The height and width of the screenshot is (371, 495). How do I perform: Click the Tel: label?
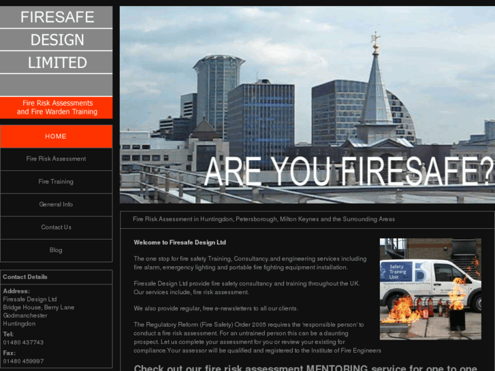pos(8,334)
